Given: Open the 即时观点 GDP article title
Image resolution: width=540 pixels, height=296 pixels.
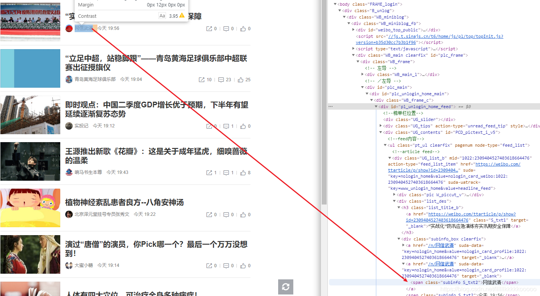Looking at the screenshot, I should pyautogui.click(x=157, y=109).
